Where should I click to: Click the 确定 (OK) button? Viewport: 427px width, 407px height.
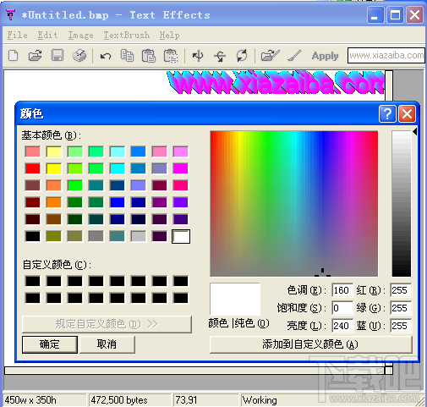pyautogui.click(x=50, y=344)
